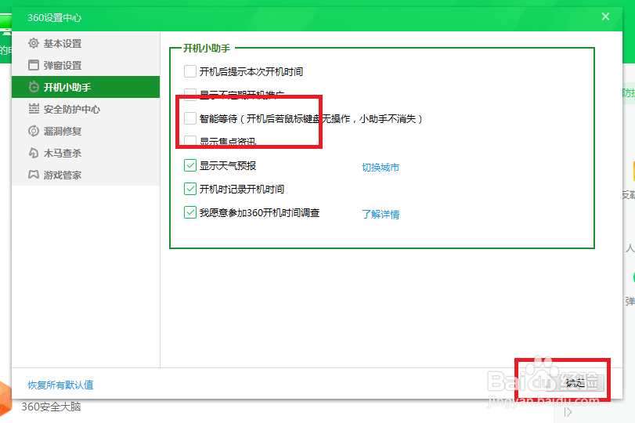This screenshot has width=635, height=423.
Task: Close the 360设置中心 dialog
Action: pyautogui.click(x=605, y=16)
